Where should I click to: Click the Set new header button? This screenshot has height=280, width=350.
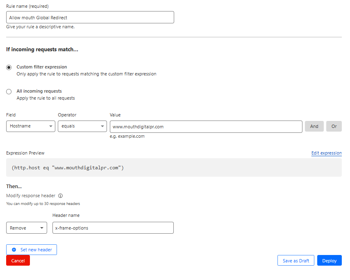(x=32, y=250)
